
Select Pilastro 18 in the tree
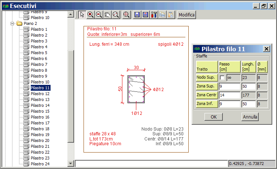40,129
